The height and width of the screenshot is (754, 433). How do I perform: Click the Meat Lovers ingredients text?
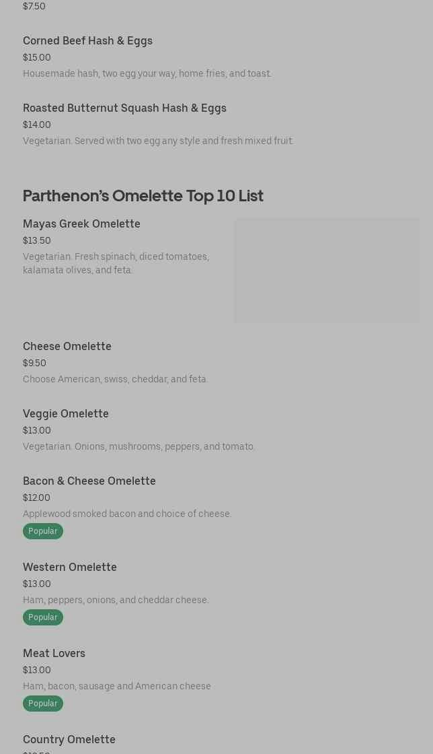117,686
